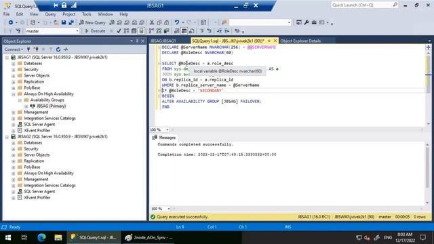Navigate backward with the toolbar arrow

[11, 22]
